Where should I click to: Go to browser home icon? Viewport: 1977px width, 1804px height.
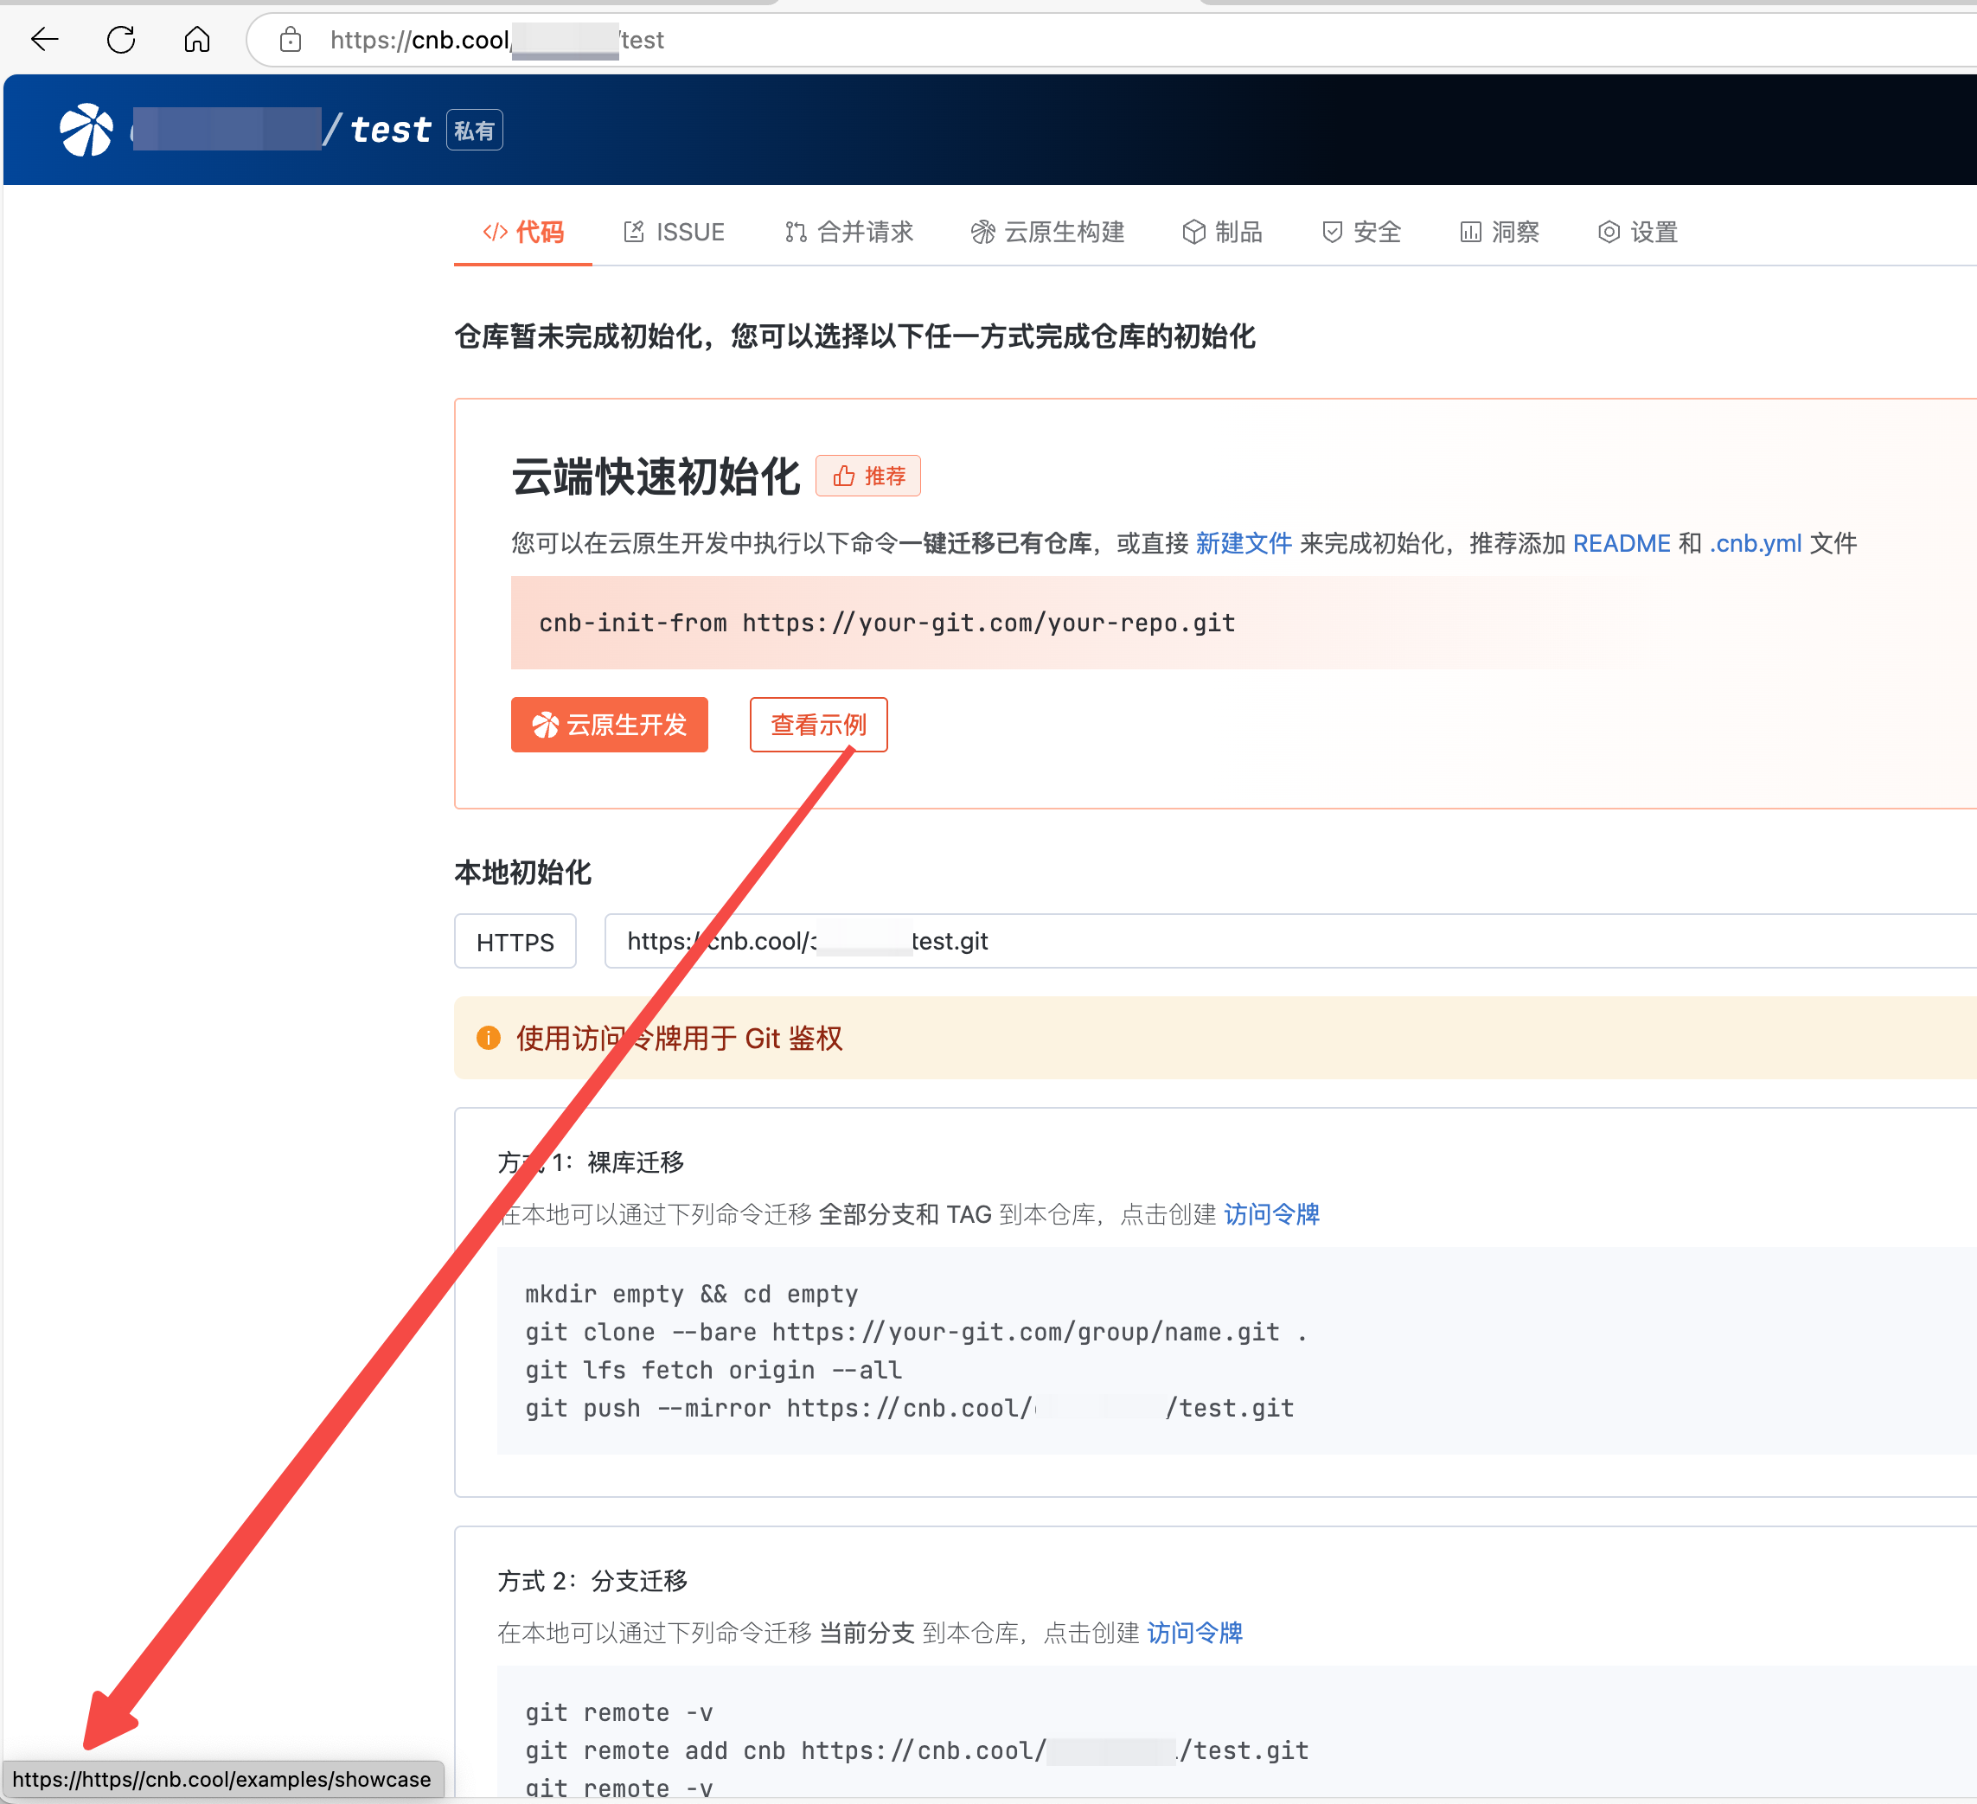tap(197, 39)
